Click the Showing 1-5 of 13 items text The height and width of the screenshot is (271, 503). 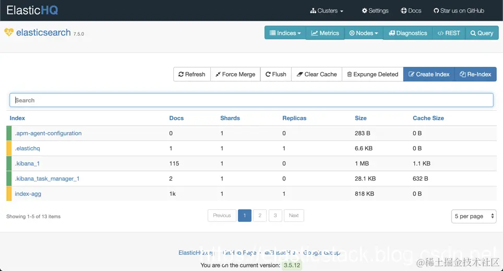point(33,216)
